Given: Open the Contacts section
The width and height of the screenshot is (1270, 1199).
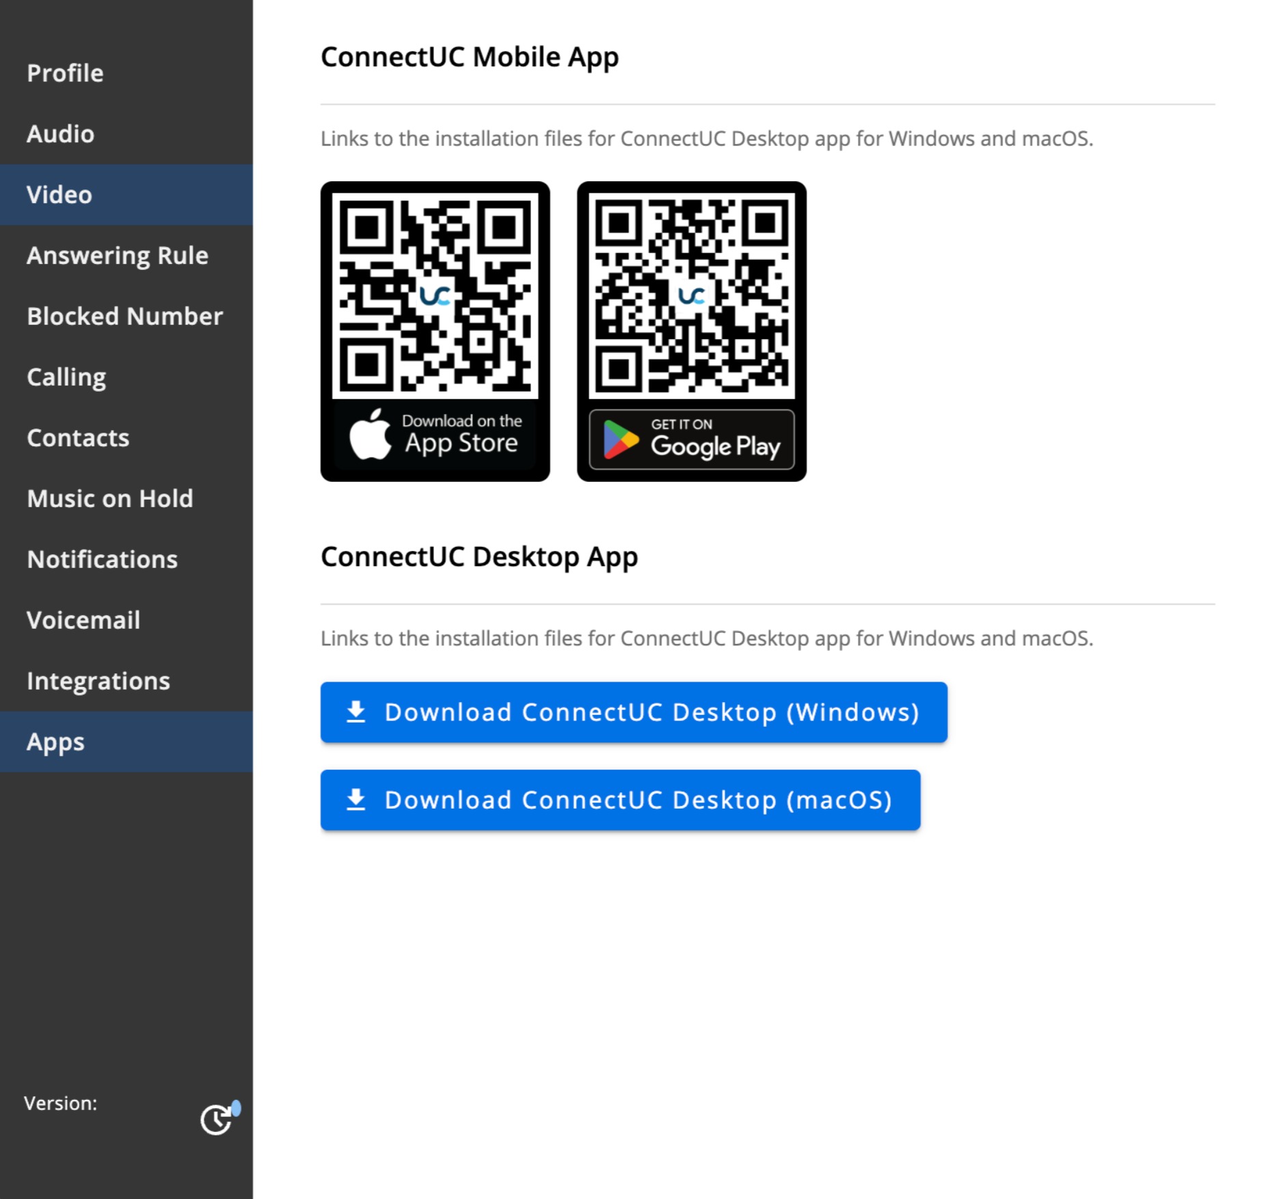Looking at the screenshot, I should click(126, 438).
